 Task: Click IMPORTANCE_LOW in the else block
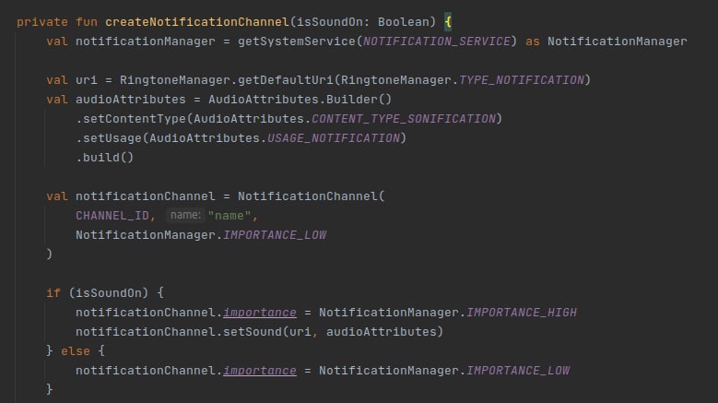pos(518,371)
